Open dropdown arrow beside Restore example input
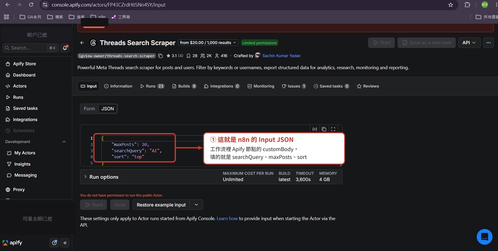Screen dimensions: 498x251 196,205
